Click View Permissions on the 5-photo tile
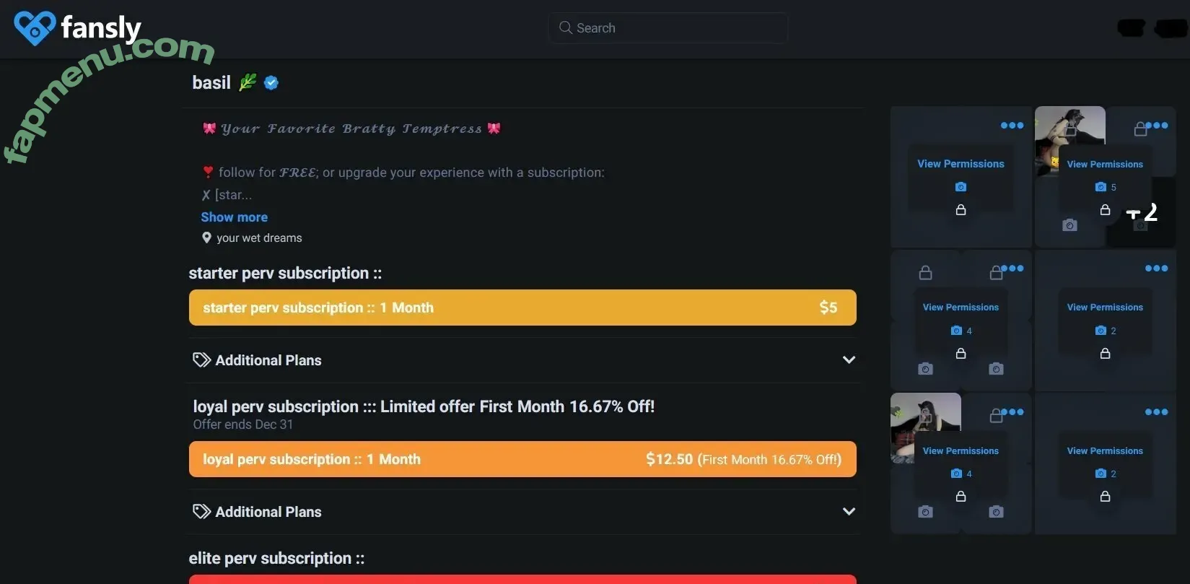 point(1105,165)
